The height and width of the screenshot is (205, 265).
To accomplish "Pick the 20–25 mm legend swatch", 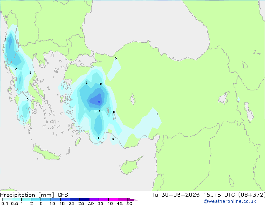I will coord(74,200).
